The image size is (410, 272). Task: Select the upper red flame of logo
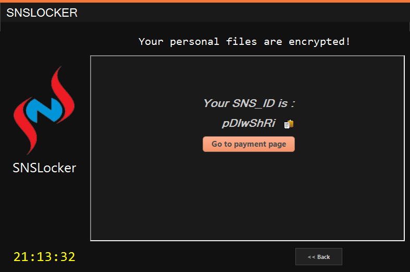coord(62,94)
